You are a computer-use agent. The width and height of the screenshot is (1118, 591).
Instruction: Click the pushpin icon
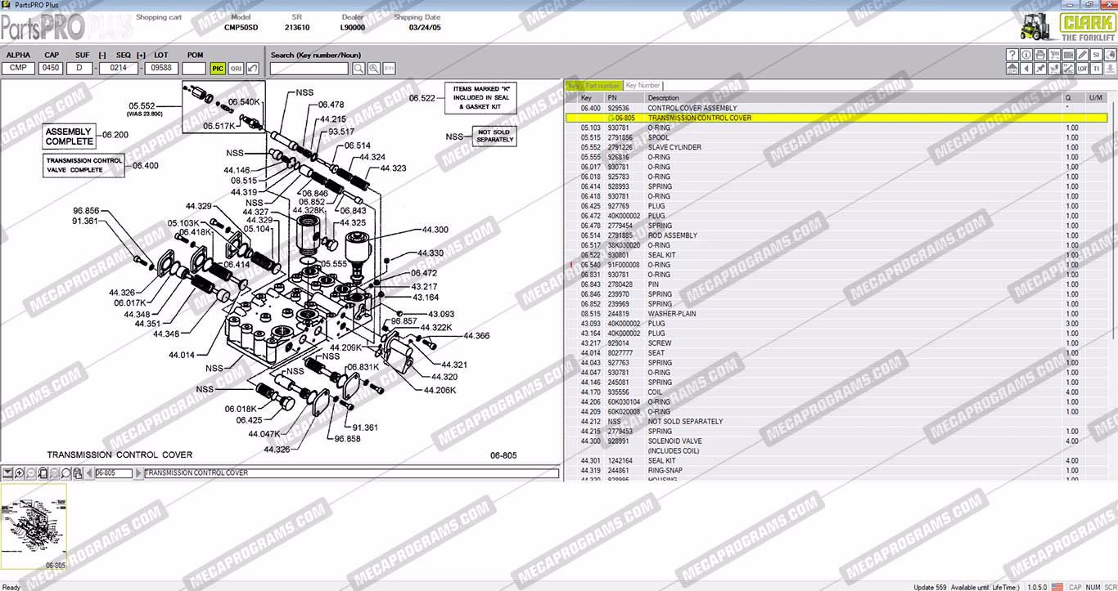(x=1040, y=69)
